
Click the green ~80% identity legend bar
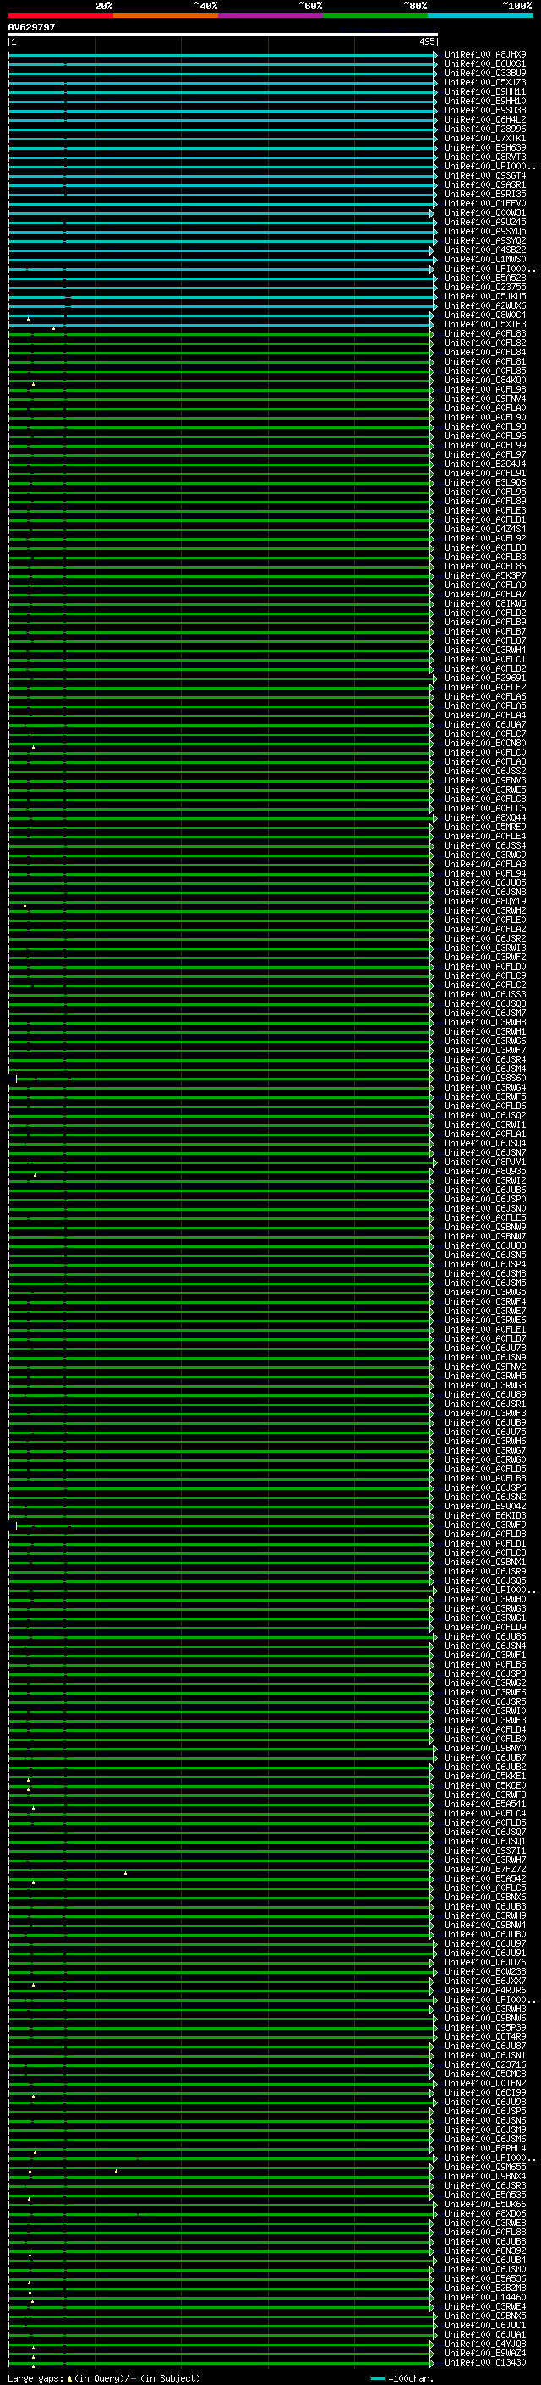tap(375, 15)
